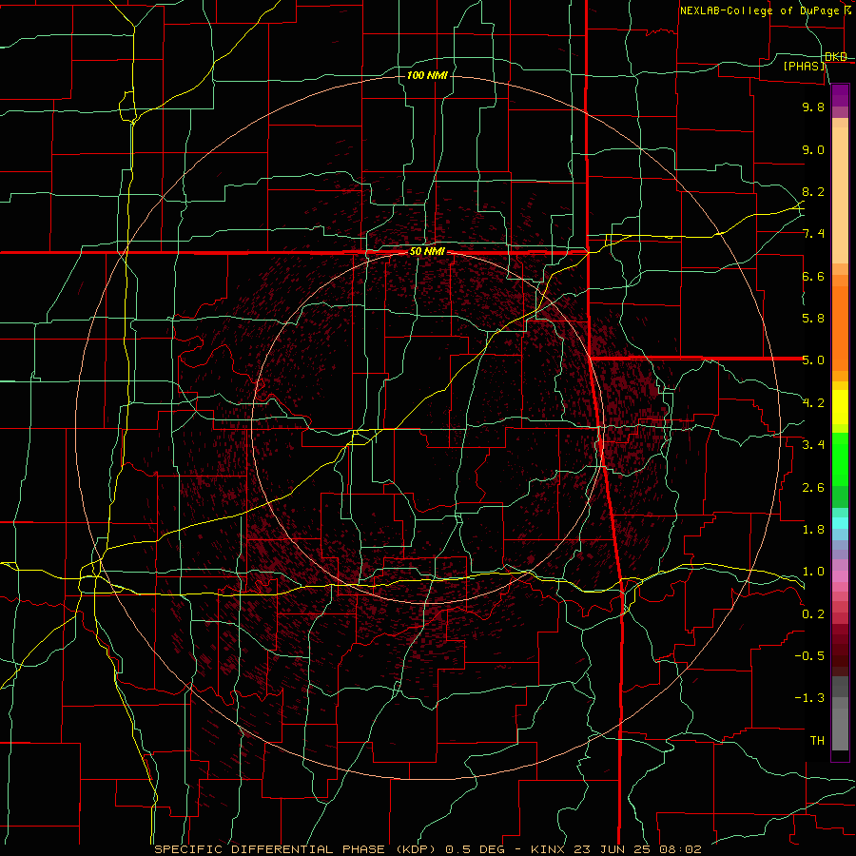Click the -0.5 legend value
Image resolution: width=856 pixels, height=856 pixels.
[x=809, y=656]
